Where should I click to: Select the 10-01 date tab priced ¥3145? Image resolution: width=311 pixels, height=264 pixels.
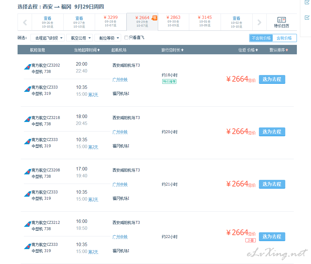pos(205,22)
